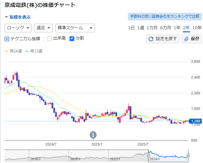Click the refresh icon in 設定を戻す

pos(151,39)
